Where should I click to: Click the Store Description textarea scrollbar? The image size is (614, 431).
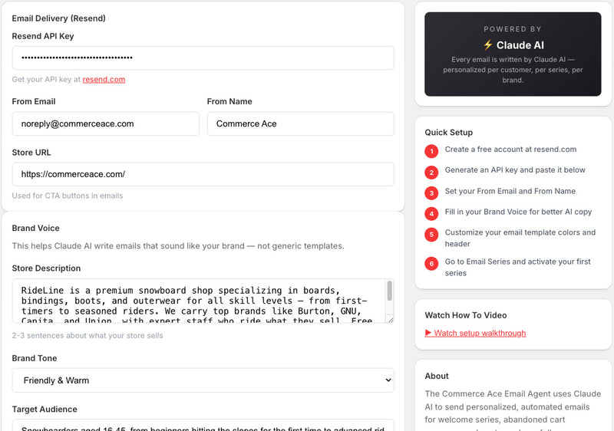(389, 291)
